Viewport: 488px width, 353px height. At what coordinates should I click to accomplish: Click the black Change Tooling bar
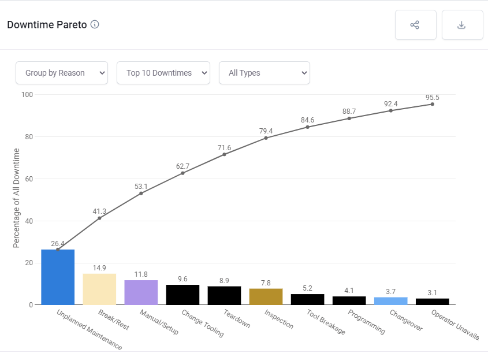182,295
